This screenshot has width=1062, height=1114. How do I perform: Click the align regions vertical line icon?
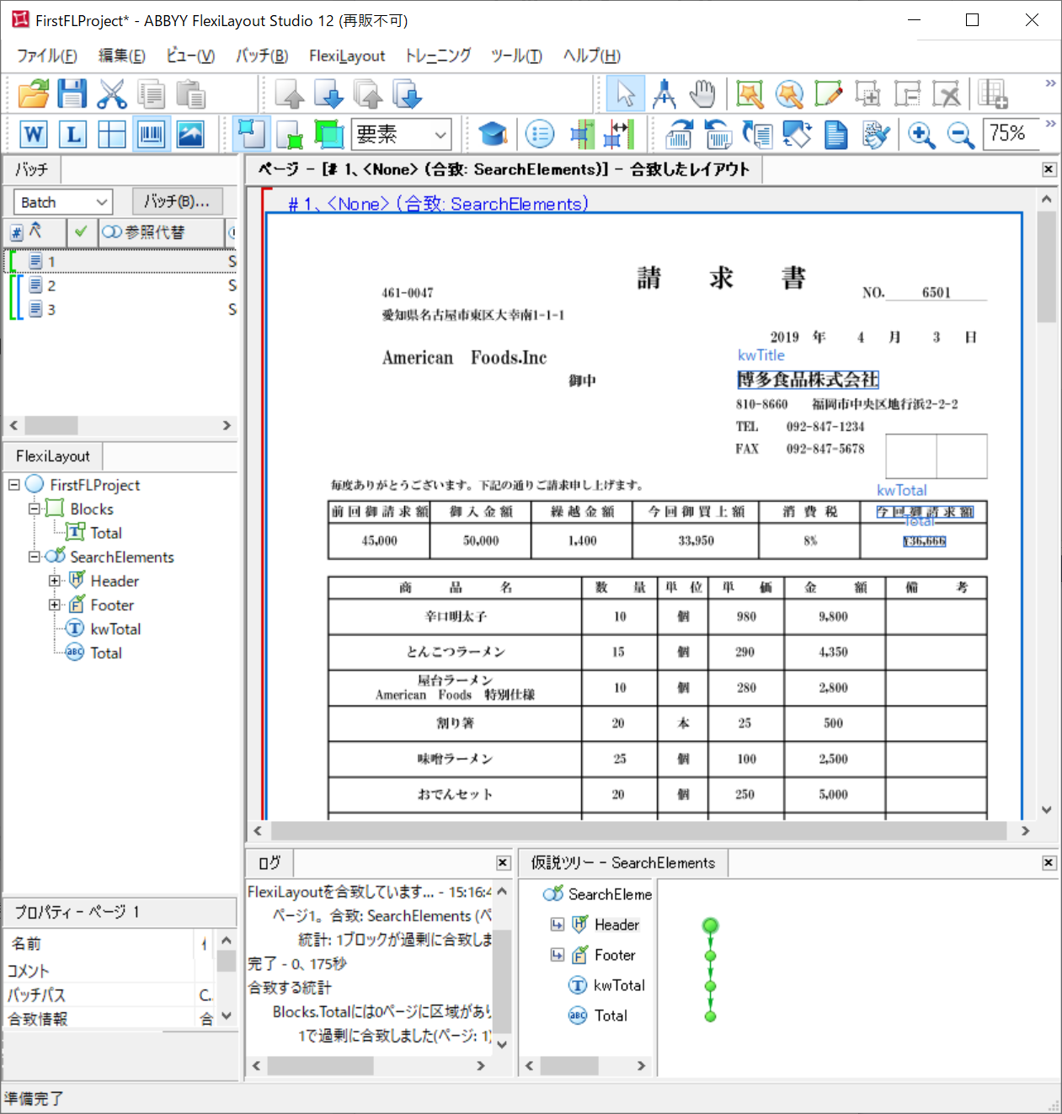point(581,134)
